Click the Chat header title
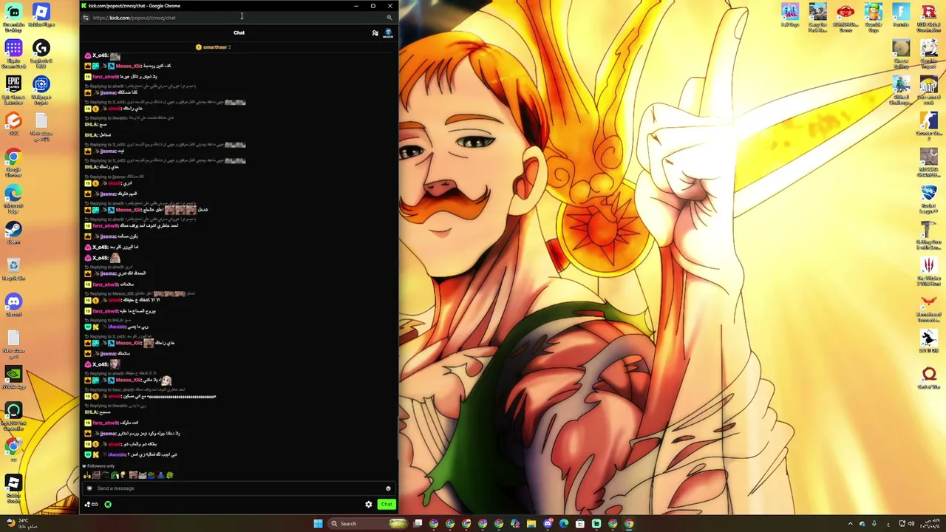The height and width of the screenshot is (532, 946). tap(239, 33)
